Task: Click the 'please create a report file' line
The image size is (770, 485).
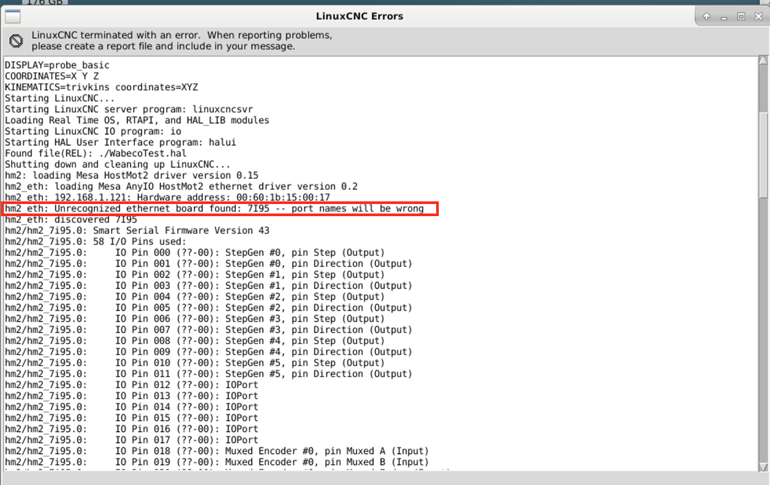Action: tap(163, 46)
